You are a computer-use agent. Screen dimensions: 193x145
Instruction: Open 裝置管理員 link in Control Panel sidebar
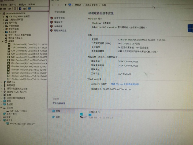click(x=59, y=18)
